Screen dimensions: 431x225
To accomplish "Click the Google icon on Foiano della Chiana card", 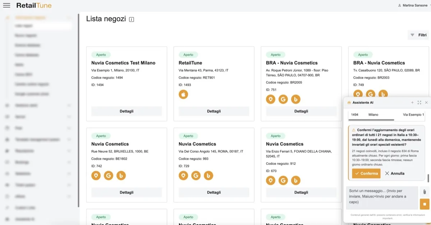I will click(x=283, y=181).
